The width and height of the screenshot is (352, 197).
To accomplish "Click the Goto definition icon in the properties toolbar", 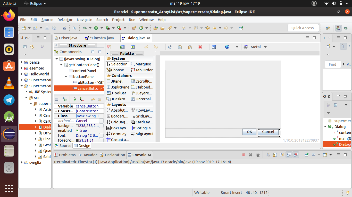I will (75, 99).
